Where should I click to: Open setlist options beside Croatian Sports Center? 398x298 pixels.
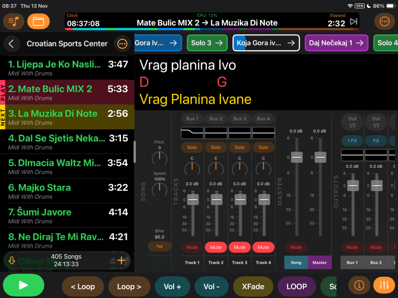(122, 44)
